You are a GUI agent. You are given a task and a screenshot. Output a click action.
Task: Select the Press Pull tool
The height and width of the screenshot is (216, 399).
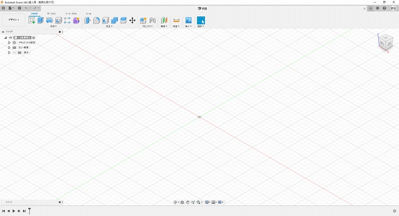tap(87, 20)
